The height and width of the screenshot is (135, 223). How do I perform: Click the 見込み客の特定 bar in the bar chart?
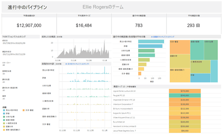click(x=151, y=42)
